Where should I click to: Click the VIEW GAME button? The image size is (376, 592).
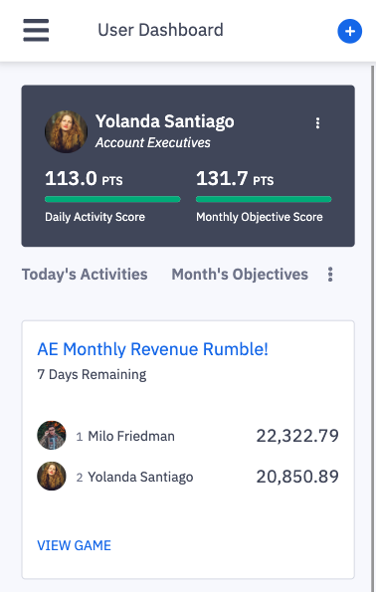tap(74, 545)
